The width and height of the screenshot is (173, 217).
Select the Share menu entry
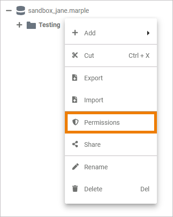[x=111, y=145]
